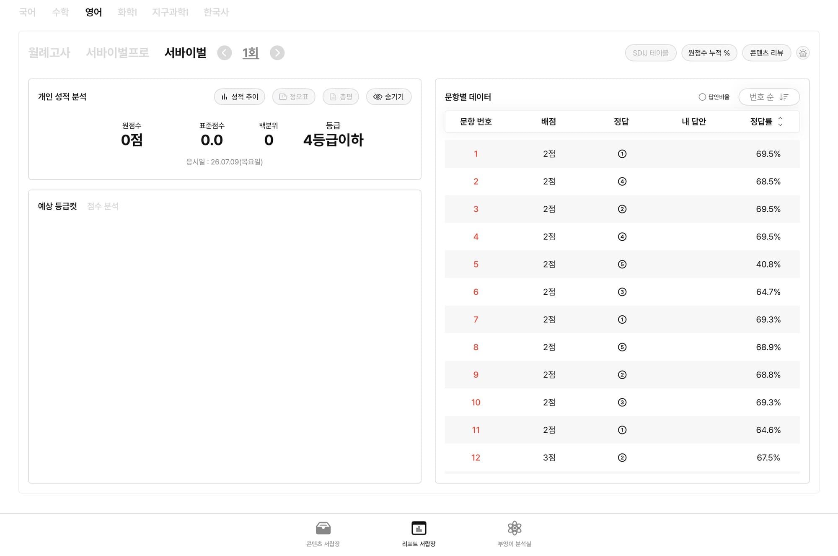Click the page icon in 총평
The image size is (838, 556).
coord(333,97)
